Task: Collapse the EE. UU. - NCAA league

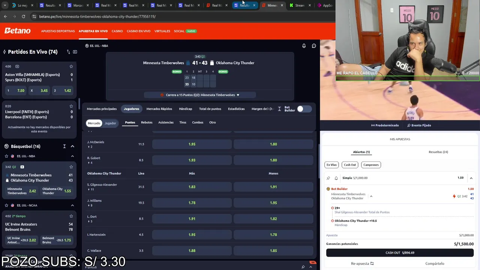Action: pos(72,205)
